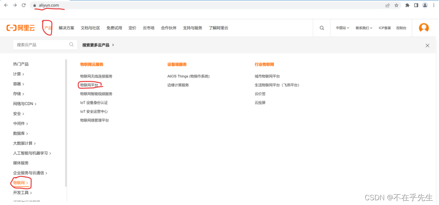Click the padlock site info icon
The height and width of the screenshot is (205, 439).
coord(35,5)
